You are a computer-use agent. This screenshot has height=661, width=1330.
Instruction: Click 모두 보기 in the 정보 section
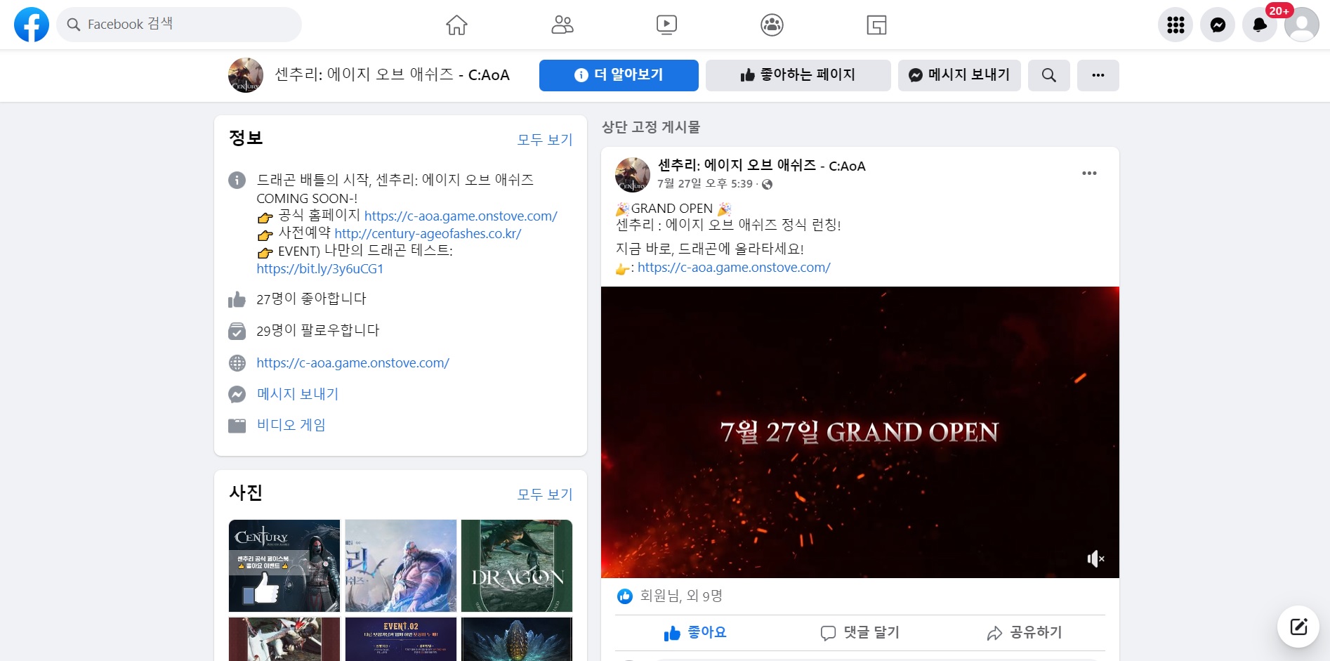click(x=545, y=140)
